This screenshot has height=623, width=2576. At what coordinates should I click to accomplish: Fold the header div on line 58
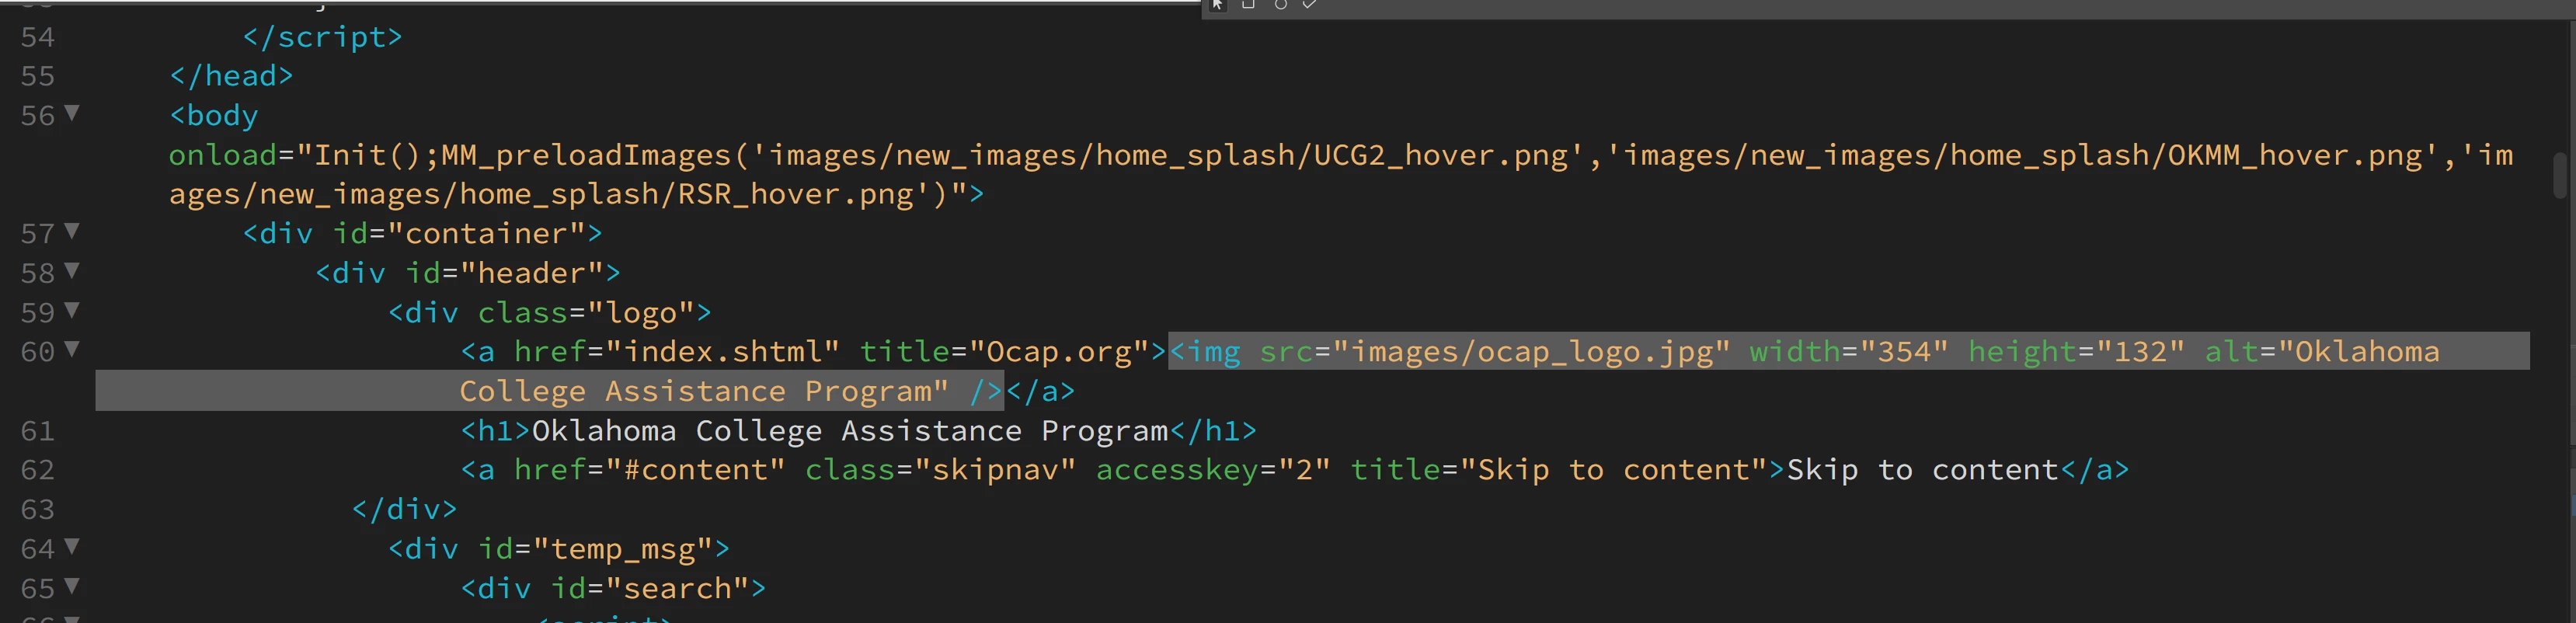(x=72, y=270)
